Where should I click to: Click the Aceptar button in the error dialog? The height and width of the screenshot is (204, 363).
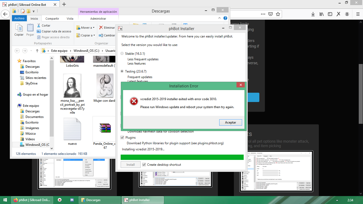230,122
